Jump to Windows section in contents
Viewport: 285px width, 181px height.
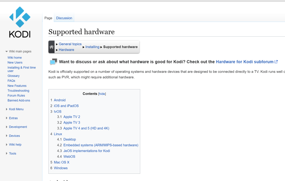[61, 168]
